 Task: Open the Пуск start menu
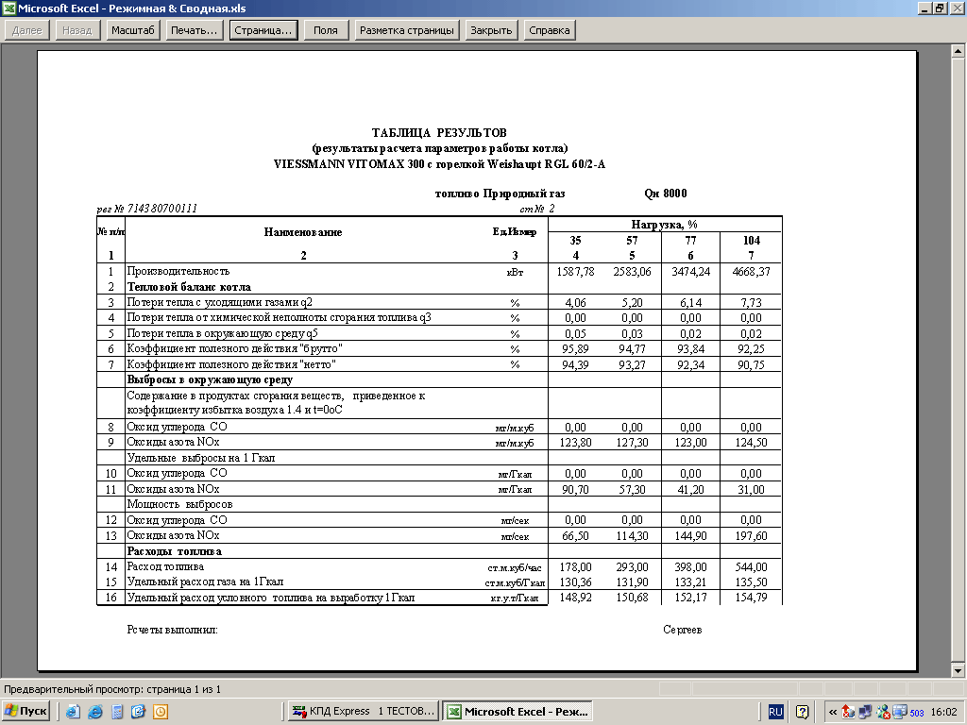click(x=25, y=712)
